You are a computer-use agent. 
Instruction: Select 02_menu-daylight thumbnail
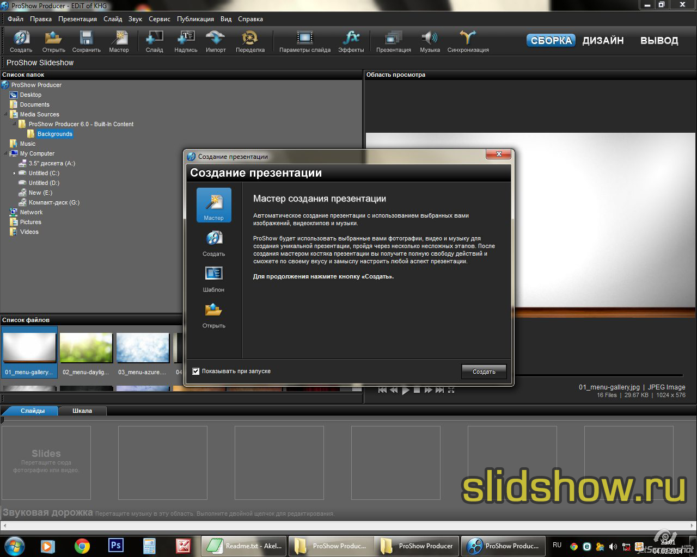86,352
